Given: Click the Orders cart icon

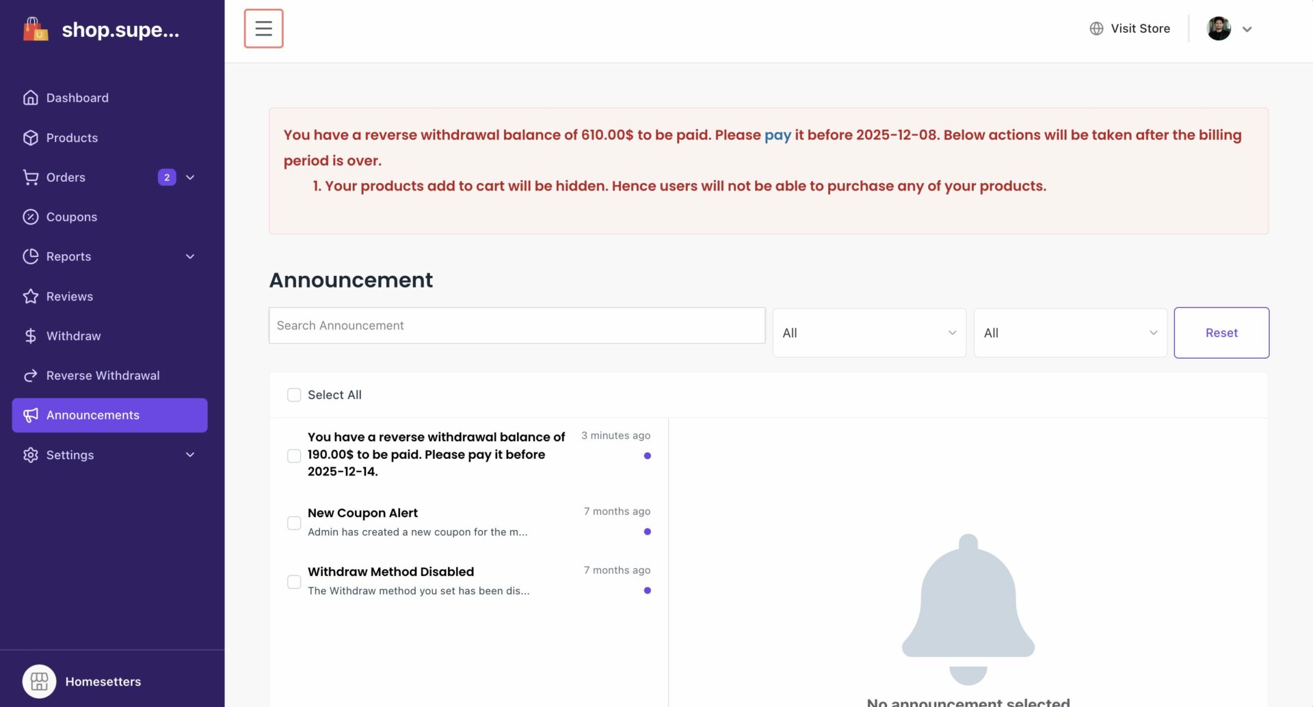Looking at the screenshot, I should pyautogui.click(x=31, y=177).
